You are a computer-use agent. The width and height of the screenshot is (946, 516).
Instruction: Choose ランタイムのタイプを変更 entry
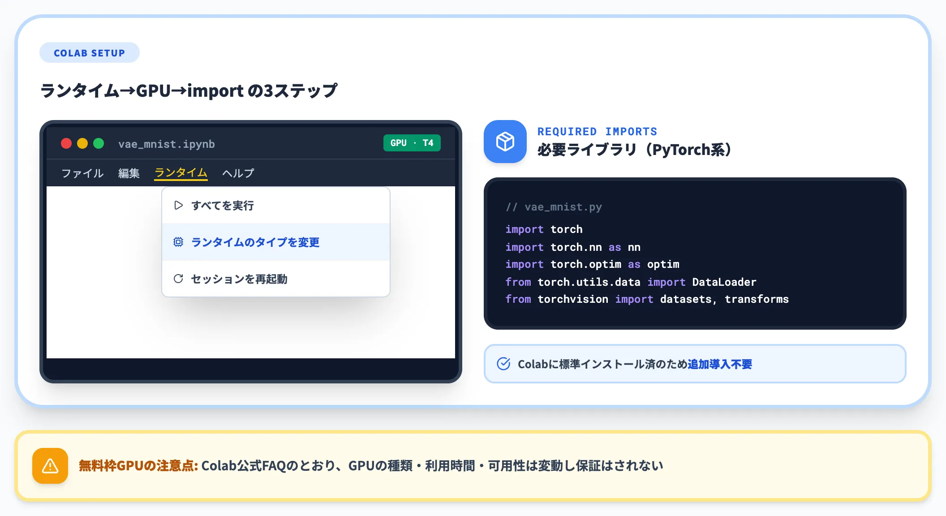pyautogui.click(x=276, y=242)
